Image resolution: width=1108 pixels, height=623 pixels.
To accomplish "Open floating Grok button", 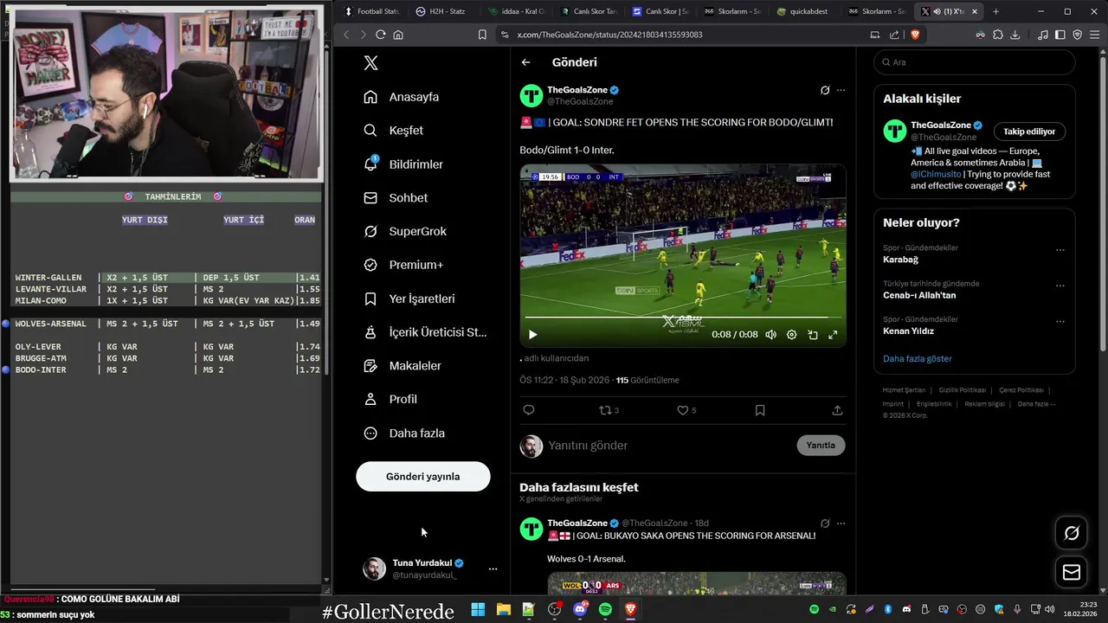I will coord(1072,533).
